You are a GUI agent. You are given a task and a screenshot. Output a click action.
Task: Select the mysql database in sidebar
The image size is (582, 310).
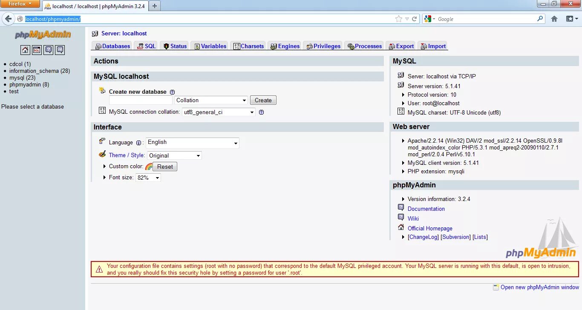(x=23, y=78)
